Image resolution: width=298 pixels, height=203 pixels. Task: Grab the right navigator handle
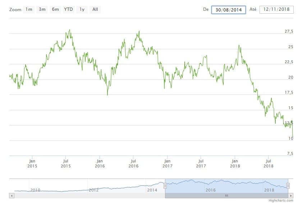point(288,186)
